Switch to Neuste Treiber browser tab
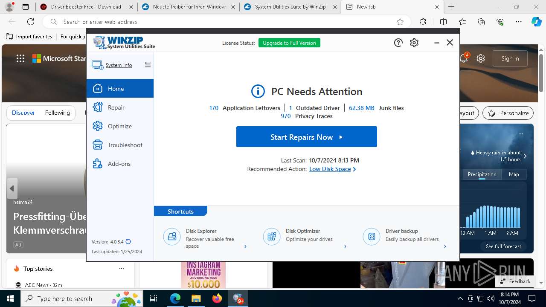Viewport: 546px width, 307px height. (x=188, y=7)
